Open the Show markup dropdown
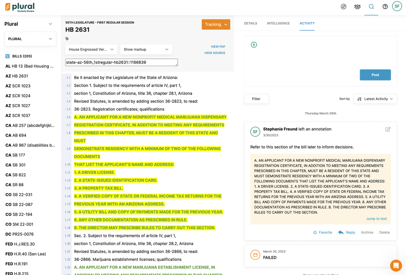 coord(146,49)
